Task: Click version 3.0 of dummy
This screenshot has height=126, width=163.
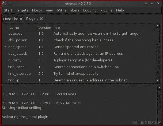Action: pyautogui.click(x=41, y=60)
